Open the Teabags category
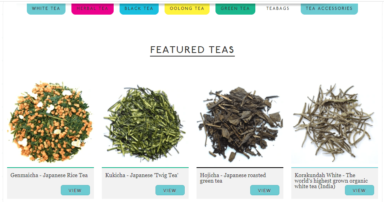The height and width of the screenshot is (202, 384). (x=278, y=9)
